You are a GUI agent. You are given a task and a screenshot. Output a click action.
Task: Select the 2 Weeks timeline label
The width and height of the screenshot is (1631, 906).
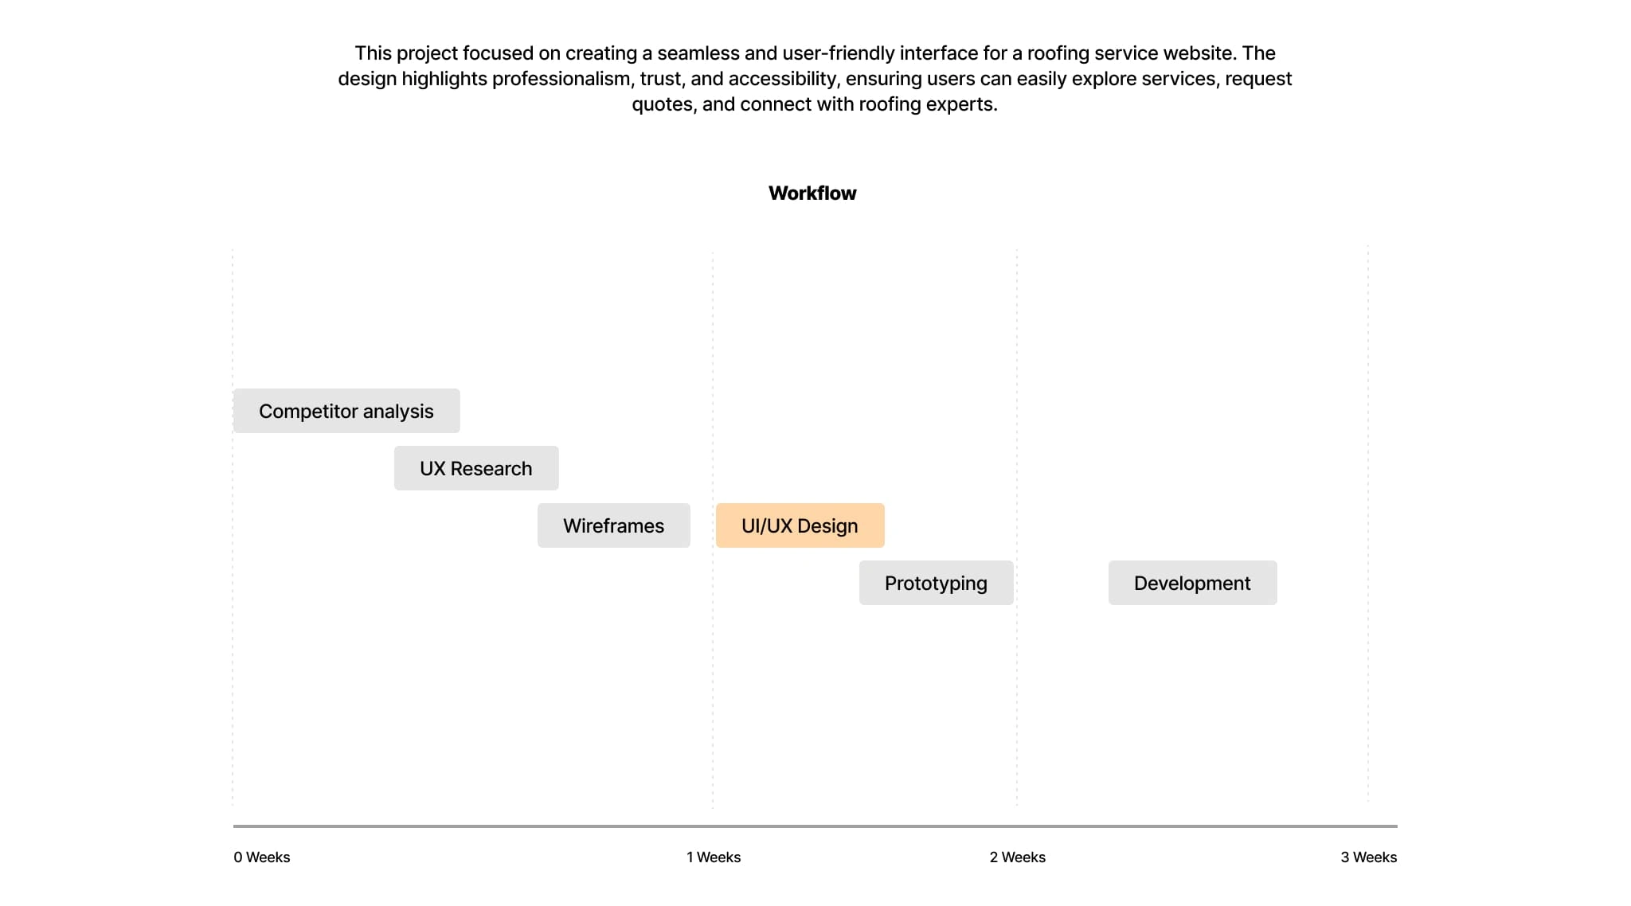pos(1017,857)
